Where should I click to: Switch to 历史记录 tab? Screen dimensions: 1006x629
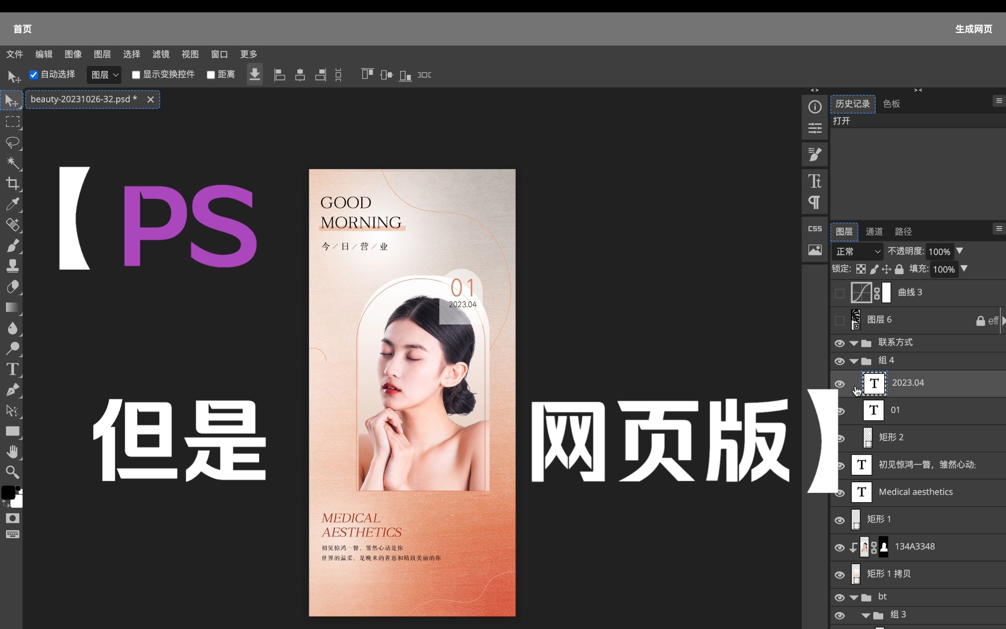(x=852, y=103)
